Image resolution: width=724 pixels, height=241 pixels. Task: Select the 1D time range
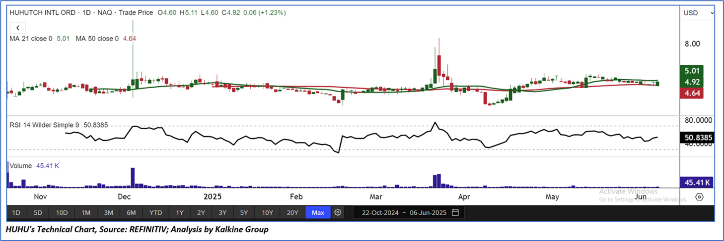click(16, 213)
